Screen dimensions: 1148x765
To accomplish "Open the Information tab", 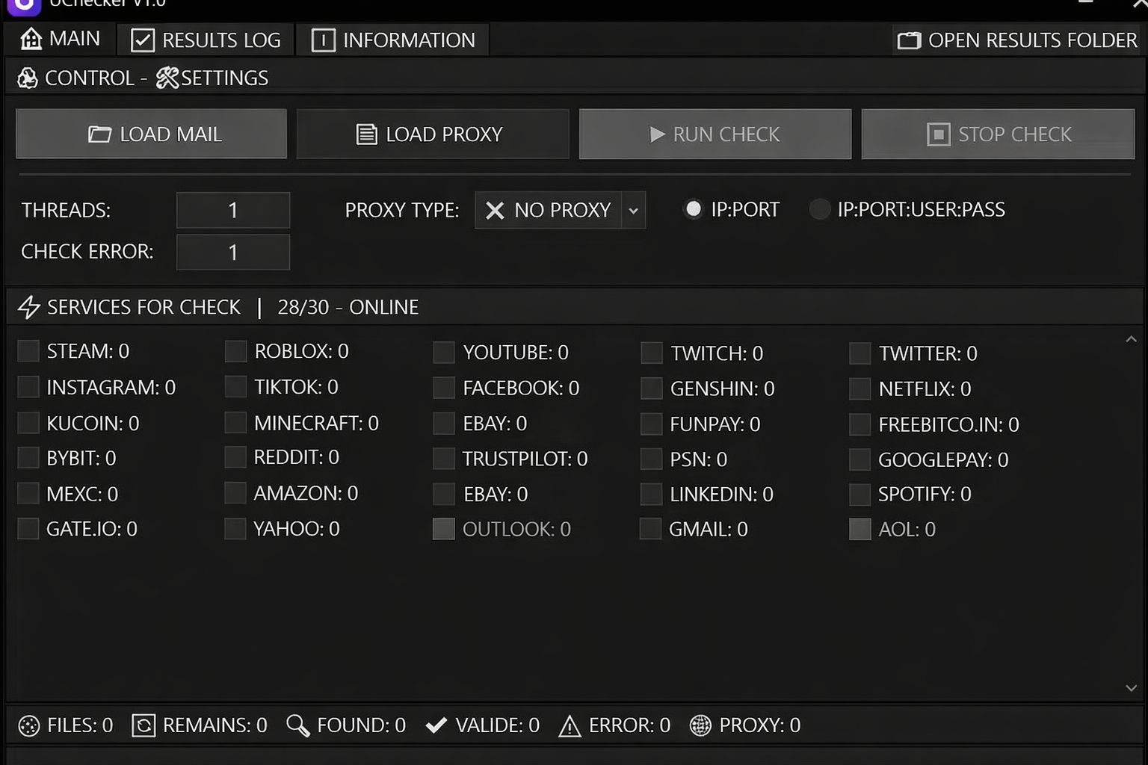I will [393, 40].
